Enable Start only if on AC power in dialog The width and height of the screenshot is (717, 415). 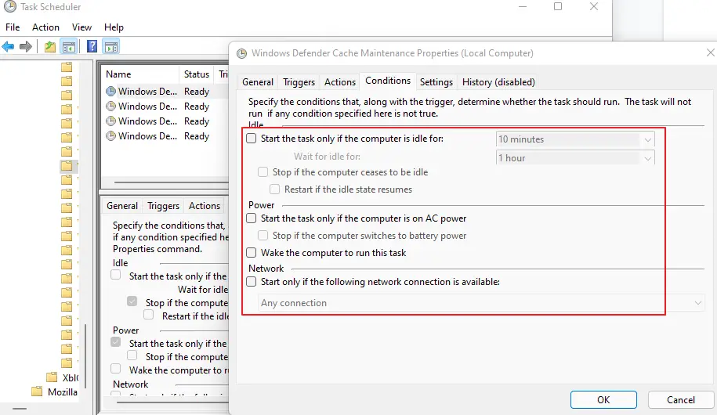(251, 218)
